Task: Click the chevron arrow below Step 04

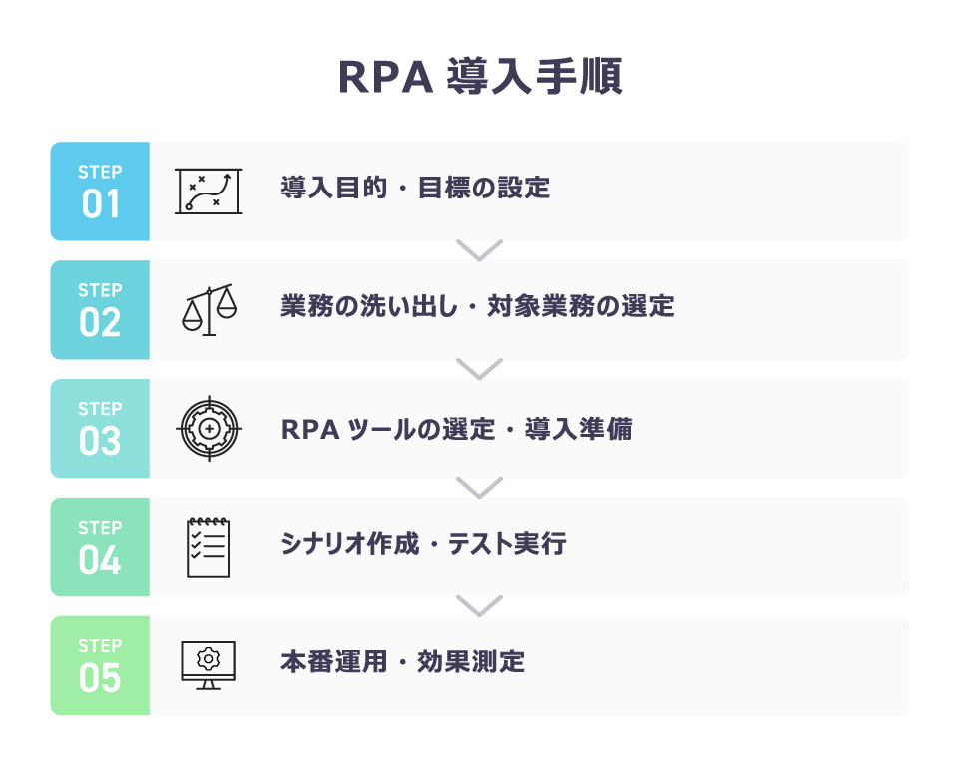Action: point(479,605)
